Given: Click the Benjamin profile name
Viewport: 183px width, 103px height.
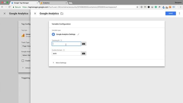Looking at the screenshot, I should (178, 3).
